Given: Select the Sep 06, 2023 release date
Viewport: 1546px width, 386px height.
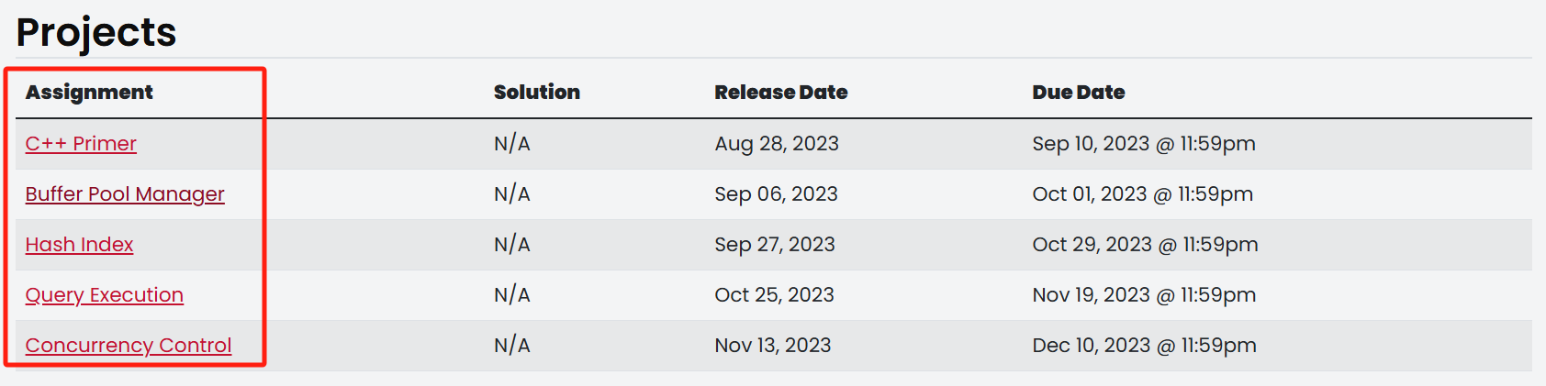Looking at the screenshot, I should click(x=777, y=194).
